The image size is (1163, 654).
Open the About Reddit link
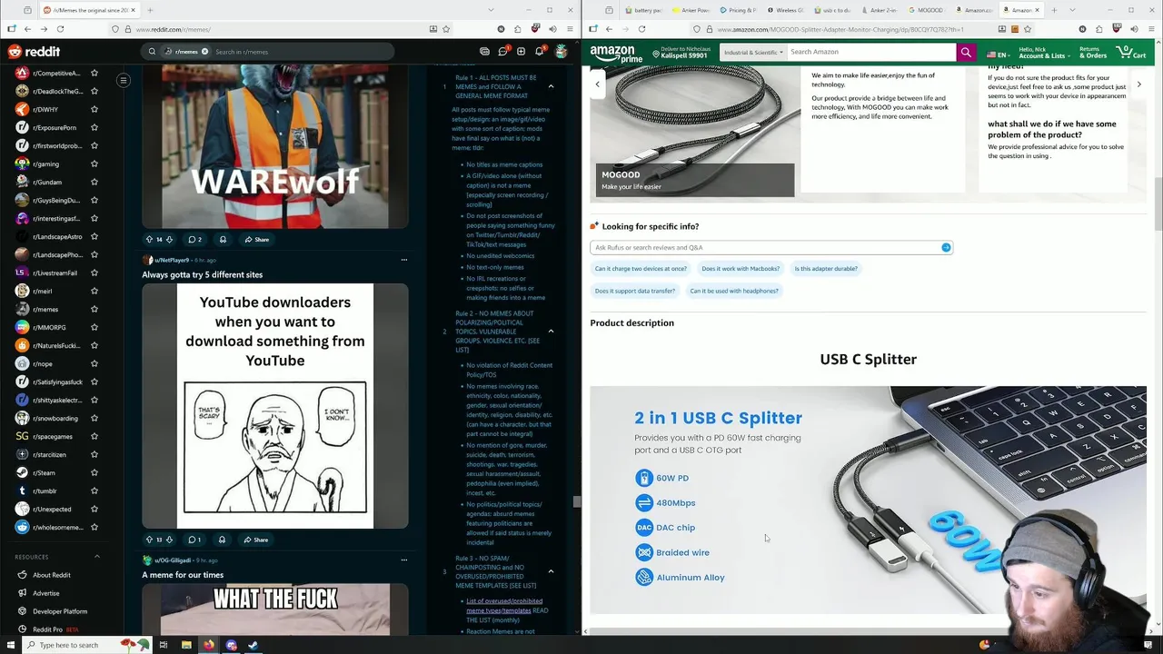pos(52,575)
